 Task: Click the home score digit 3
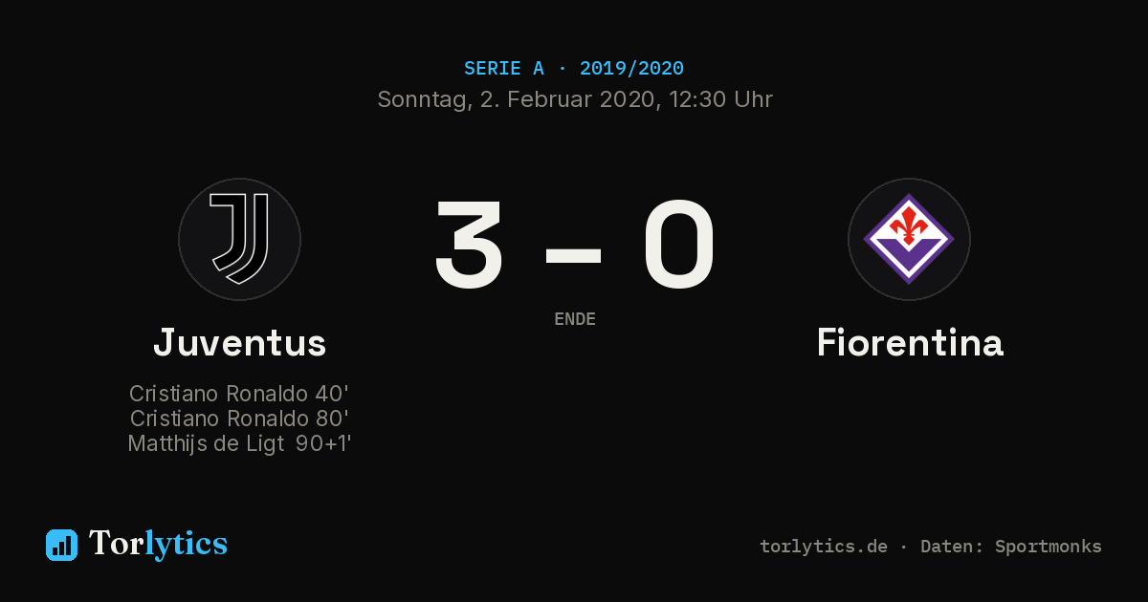(x=469, y=245)
